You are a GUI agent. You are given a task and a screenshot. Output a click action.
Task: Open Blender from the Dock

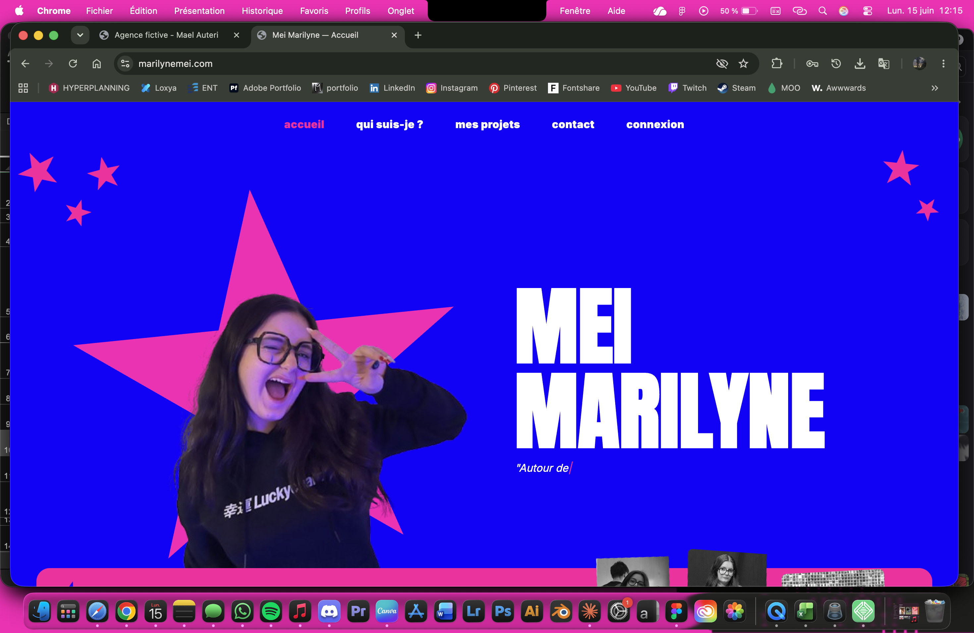561,611
